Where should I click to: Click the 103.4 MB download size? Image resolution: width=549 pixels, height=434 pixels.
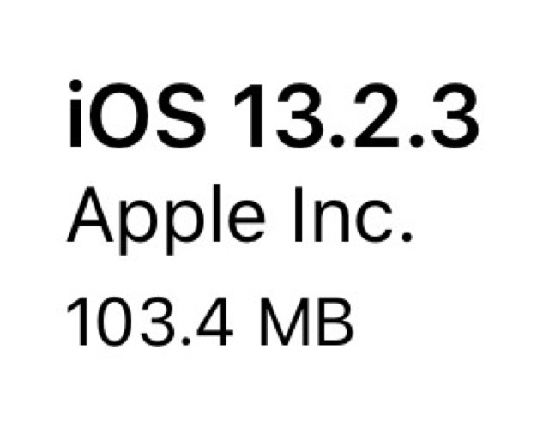click(210, 322)
